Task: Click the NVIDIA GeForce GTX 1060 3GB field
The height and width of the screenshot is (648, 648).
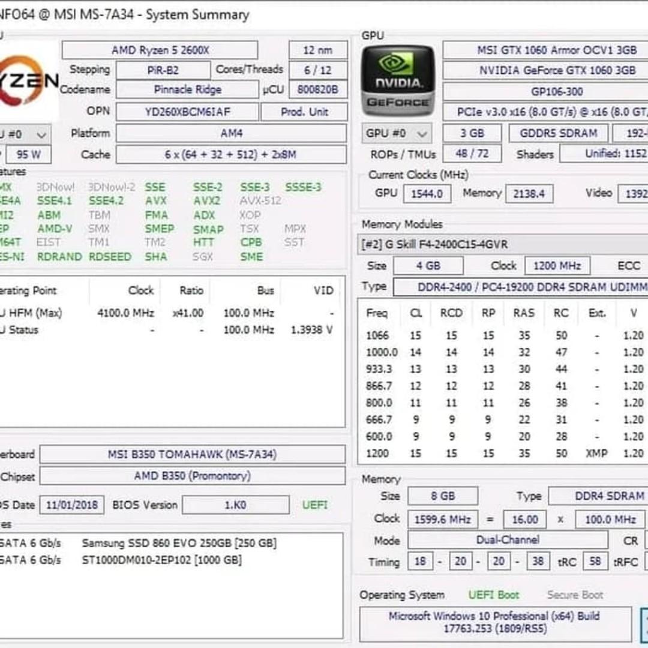Action: tap(545, 70)
